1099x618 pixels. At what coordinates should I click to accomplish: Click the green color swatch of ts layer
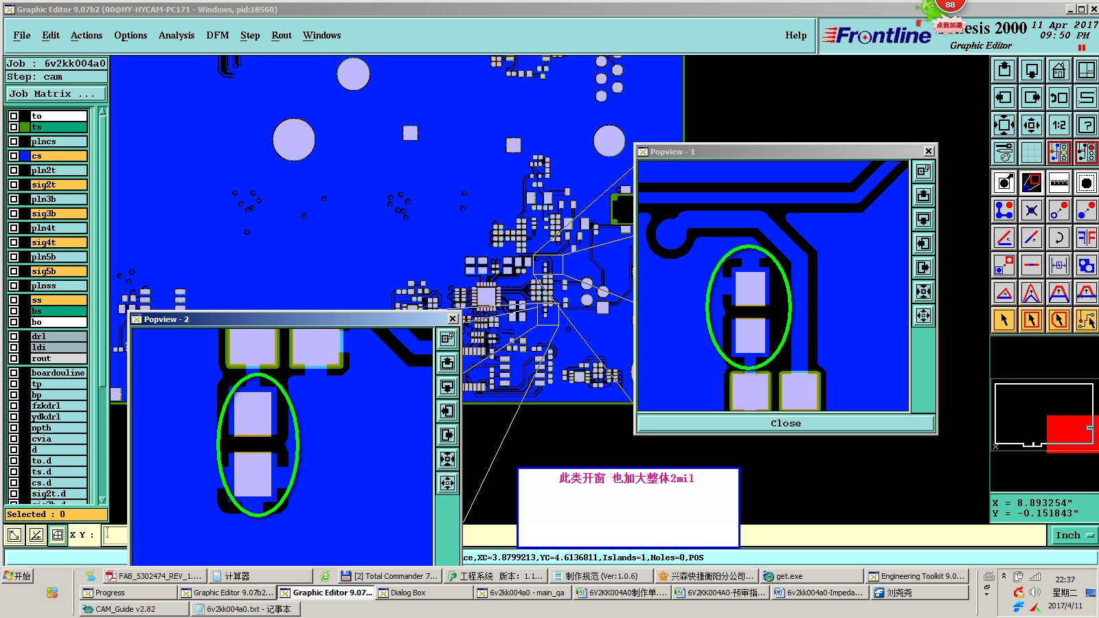(25, 127)
